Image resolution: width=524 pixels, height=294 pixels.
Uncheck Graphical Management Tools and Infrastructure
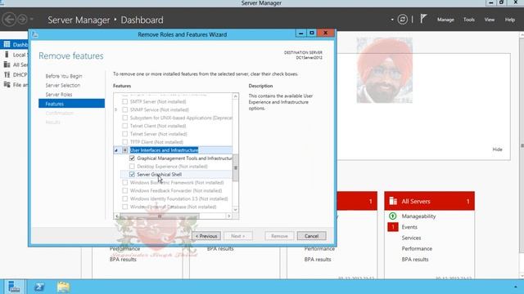click(x=132, y=158)
